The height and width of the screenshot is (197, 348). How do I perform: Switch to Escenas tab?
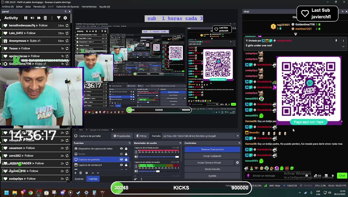(x=79, y=179)
